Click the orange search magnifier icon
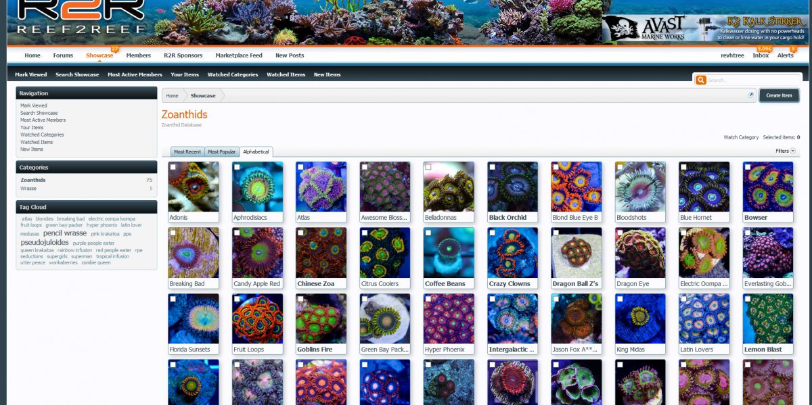The image size is (812, 405). pyautogui.click(x=701, y=80)
